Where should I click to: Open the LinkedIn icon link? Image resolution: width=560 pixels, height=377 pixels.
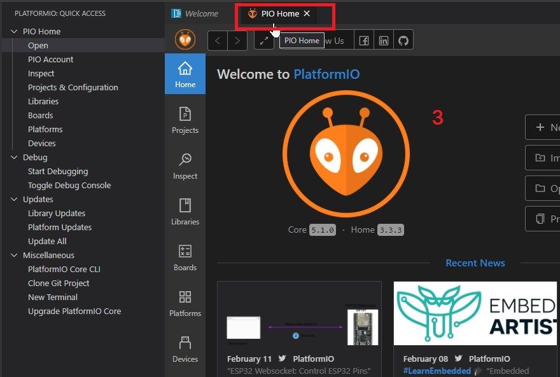[x=384, y=41]
